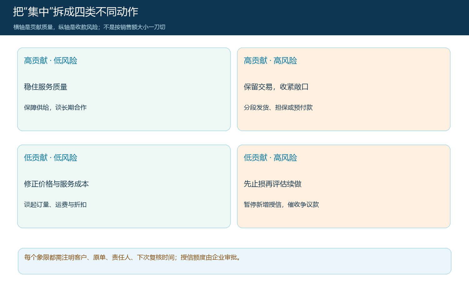Click the line 暂停新增授信，催收争议款
This screenshot has height=281, width=469.
(x=281, y=205)
